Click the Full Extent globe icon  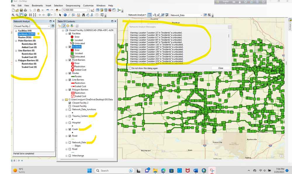[25, 15]
